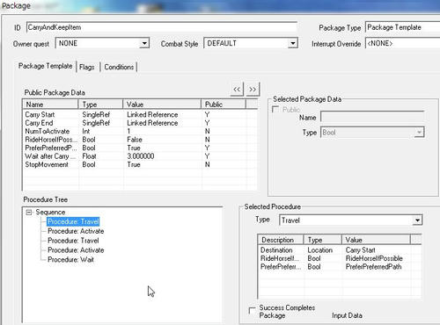Image resolution: width=440 pixels, height=325 pixels.
Task: Open the Bool Type dropdown in Selected Package Data
Action: point(419,133)
